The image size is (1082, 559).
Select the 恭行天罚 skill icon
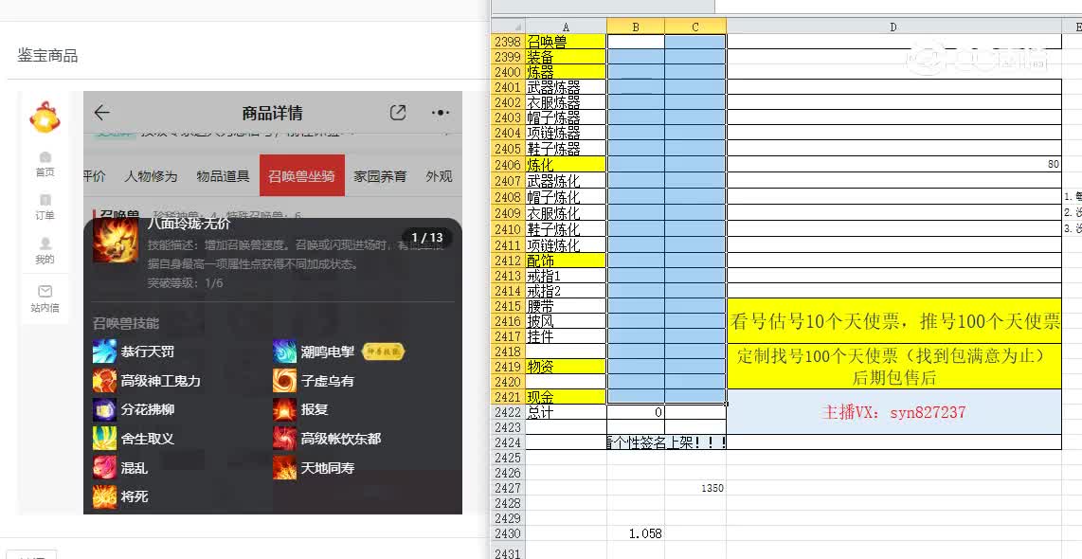106,351
